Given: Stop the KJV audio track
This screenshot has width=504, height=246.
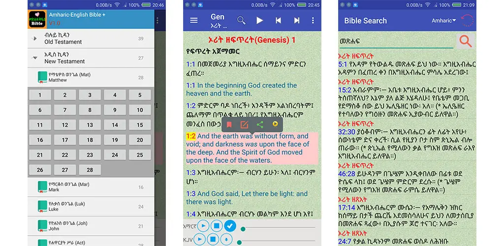Looking at the screenshot, I should (x=213, y=239).
